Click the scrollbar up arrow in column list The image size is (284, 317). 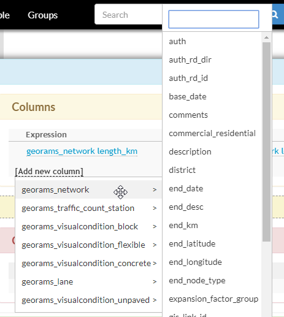(266, 37)
